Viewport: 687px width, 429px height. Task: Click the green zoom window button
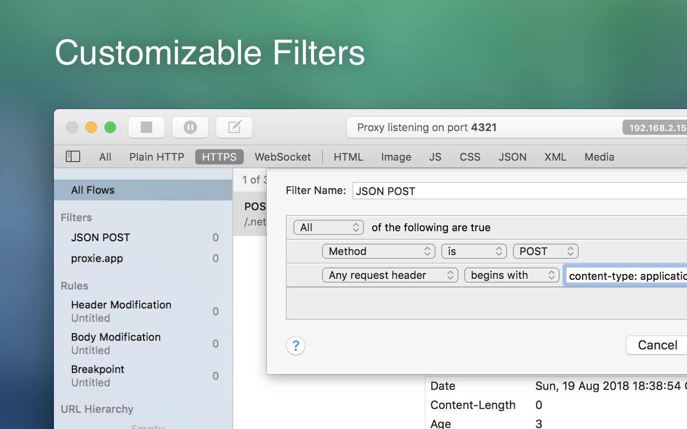[110, 127]
